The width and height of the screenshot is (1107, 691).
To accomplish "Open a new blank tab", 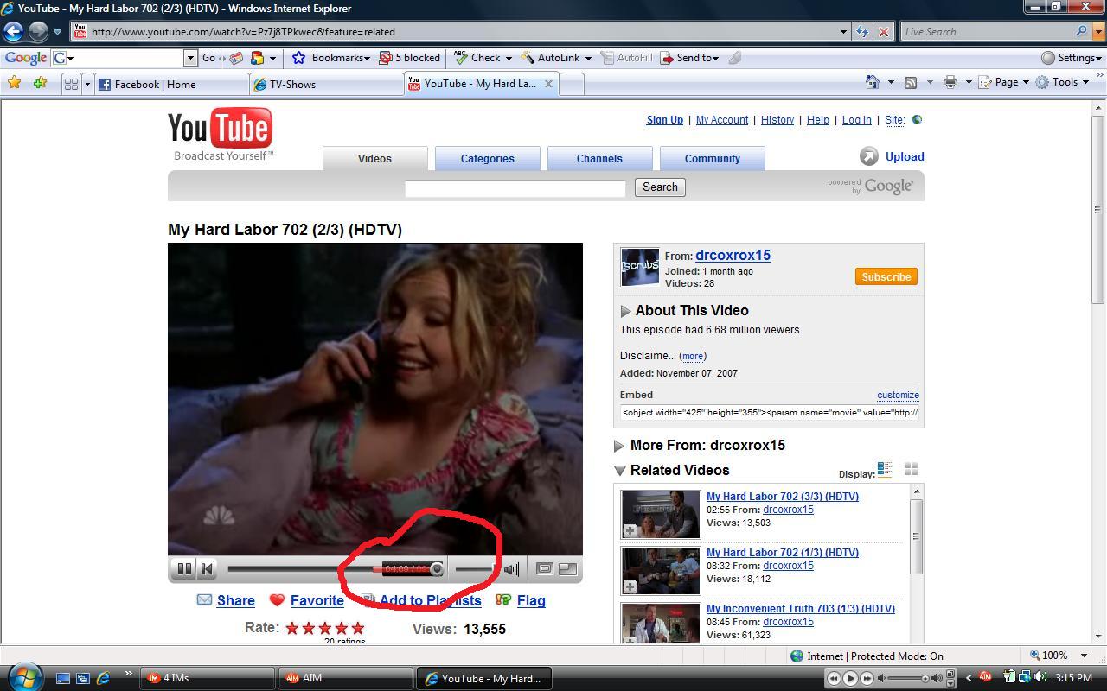I will pos(572,84).
